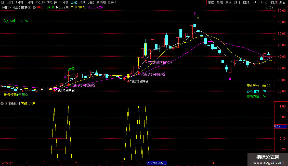Switch to 月线 monthly chart
The image size is (288, 166).
(x=91, y=2)
